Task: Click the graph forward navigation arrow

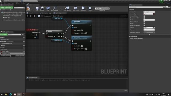Action: 34,16
